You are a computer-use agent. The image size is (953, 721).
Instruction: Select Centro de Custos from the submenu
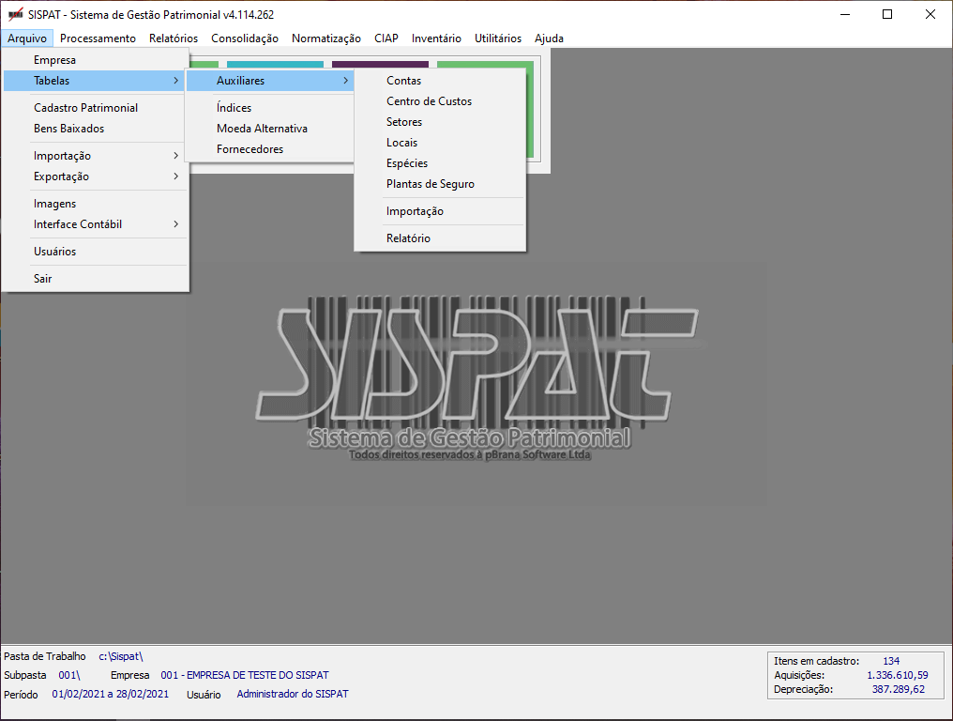click(429, 101)
